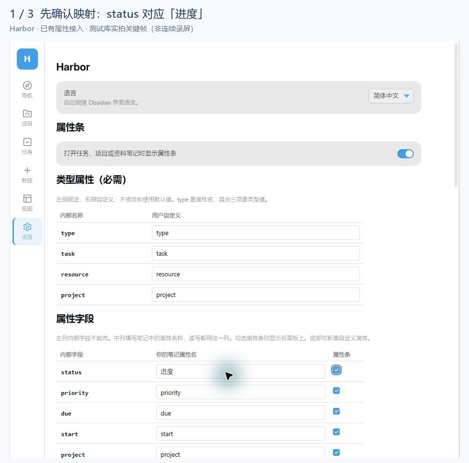Open the 项目 folder icon in sidebar
Screen dimensions: 469x463
27,114
